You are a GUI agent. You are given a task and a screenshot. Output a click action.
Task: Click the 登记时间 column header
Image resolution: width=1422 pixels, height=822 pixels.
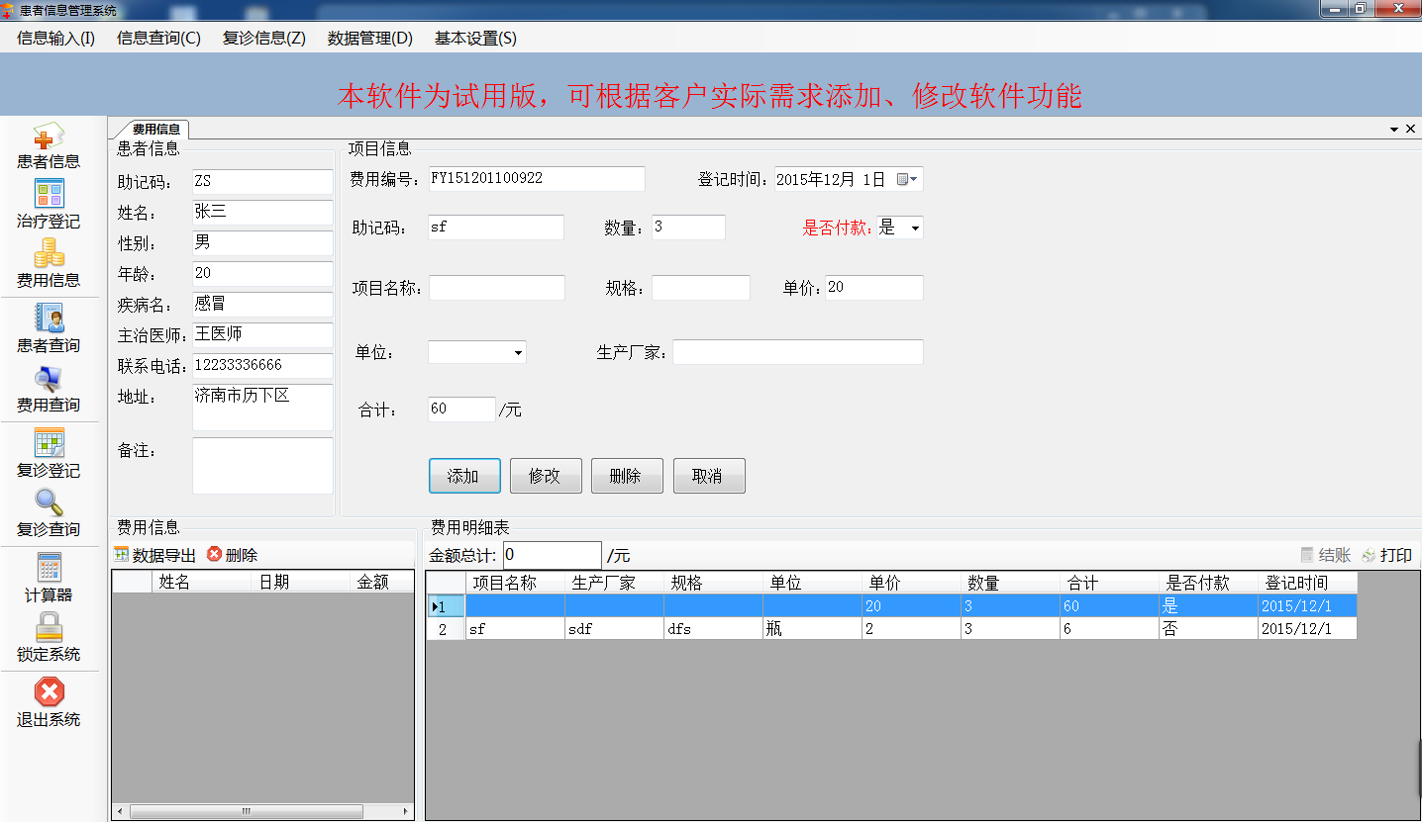pyautogui.click(x=1307, y=583)
